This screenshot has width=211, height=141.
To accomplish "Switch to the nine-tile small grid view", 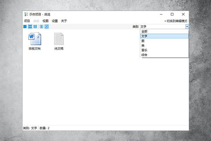I will pos(35,26).
